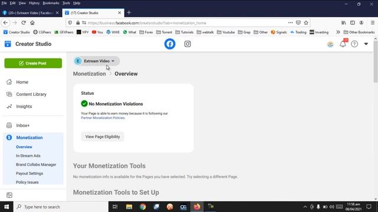Screen dimensions: 378x212
Task: Open In-Stream Ads submenu item
Action: tap(28, 155)
